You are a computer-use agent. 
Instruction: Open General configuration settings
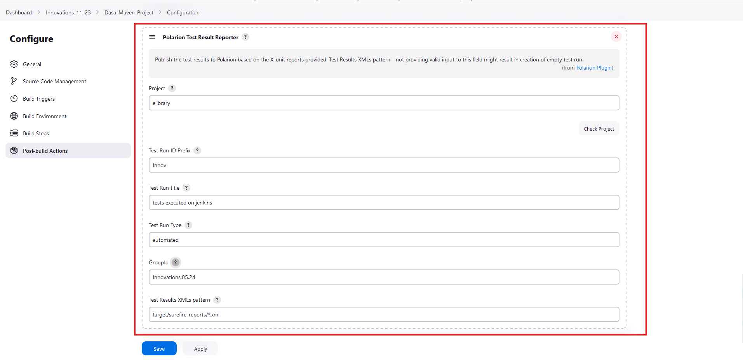click(x=32, y=64)
